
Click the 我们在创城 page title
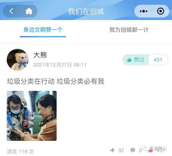tap(86, 11)
